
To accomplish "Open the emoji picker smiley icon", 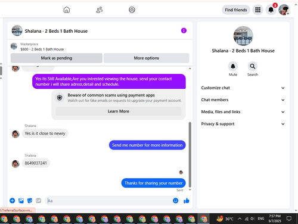I will coord(175,201).
